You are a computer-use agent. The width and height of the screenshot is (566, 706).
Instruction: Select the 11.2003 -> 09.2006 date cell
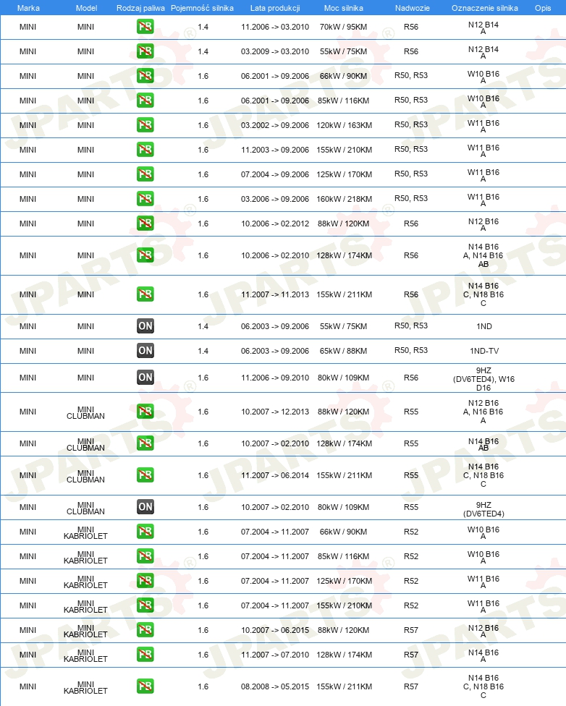tap(275, 150)
